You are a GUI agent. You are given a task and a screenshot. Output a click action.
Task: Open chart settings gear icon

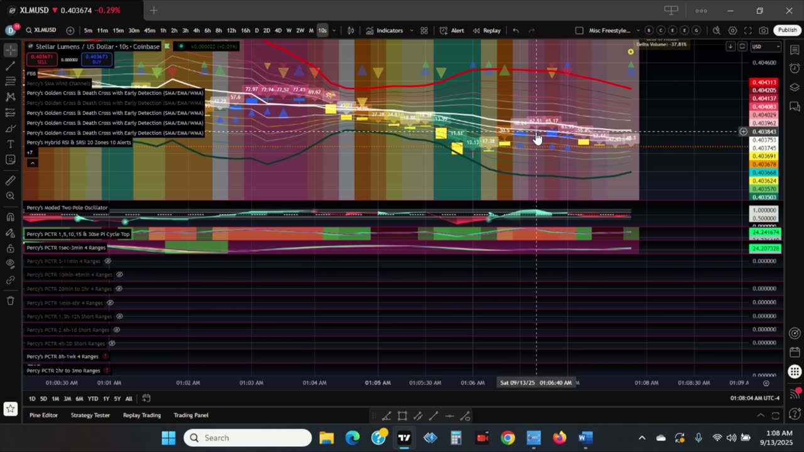pos(732,30)
